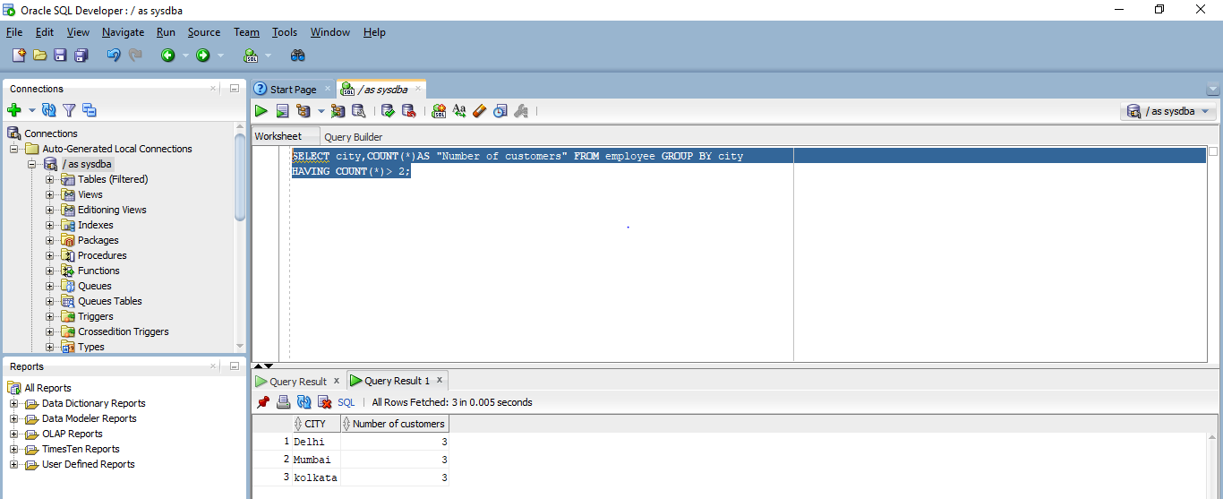The image size is (1223, 499).
Task: Expand the Procedures node
Action: coord(50,255)
